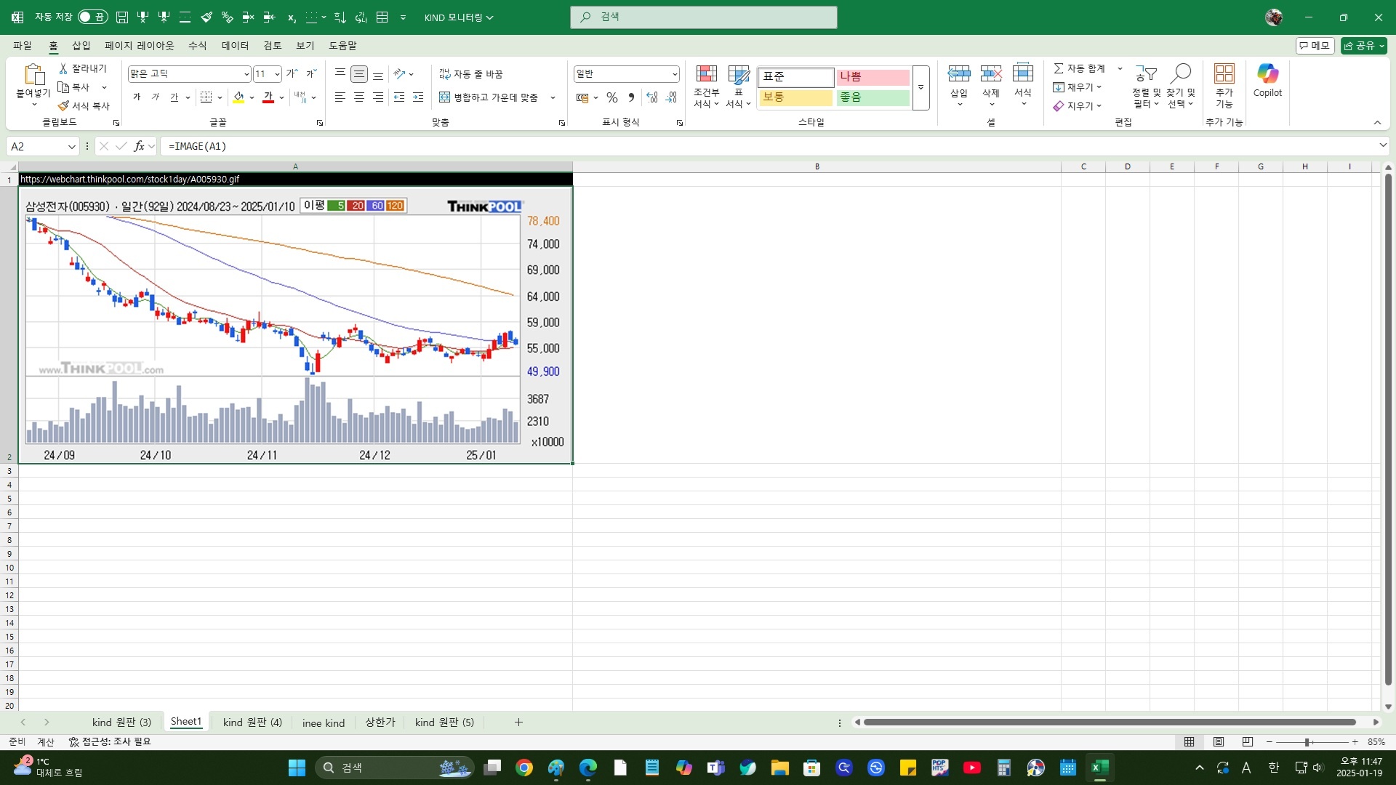Switch to the 수식 ribbon tab
The width and height of the screenshot is (1396, 785).
point(198,46)
